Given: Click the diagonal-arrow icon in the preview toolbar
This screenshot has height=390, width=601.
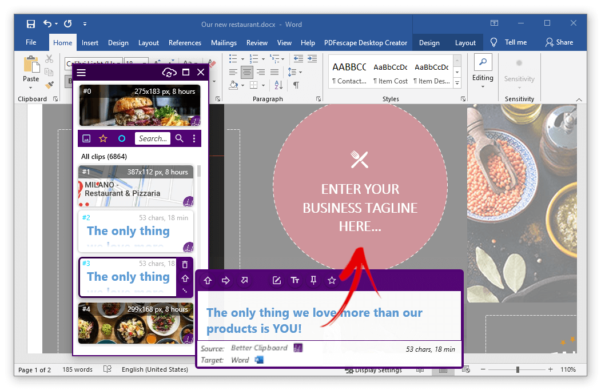Looking at the screenshot, I should click(x=244, y=280).
